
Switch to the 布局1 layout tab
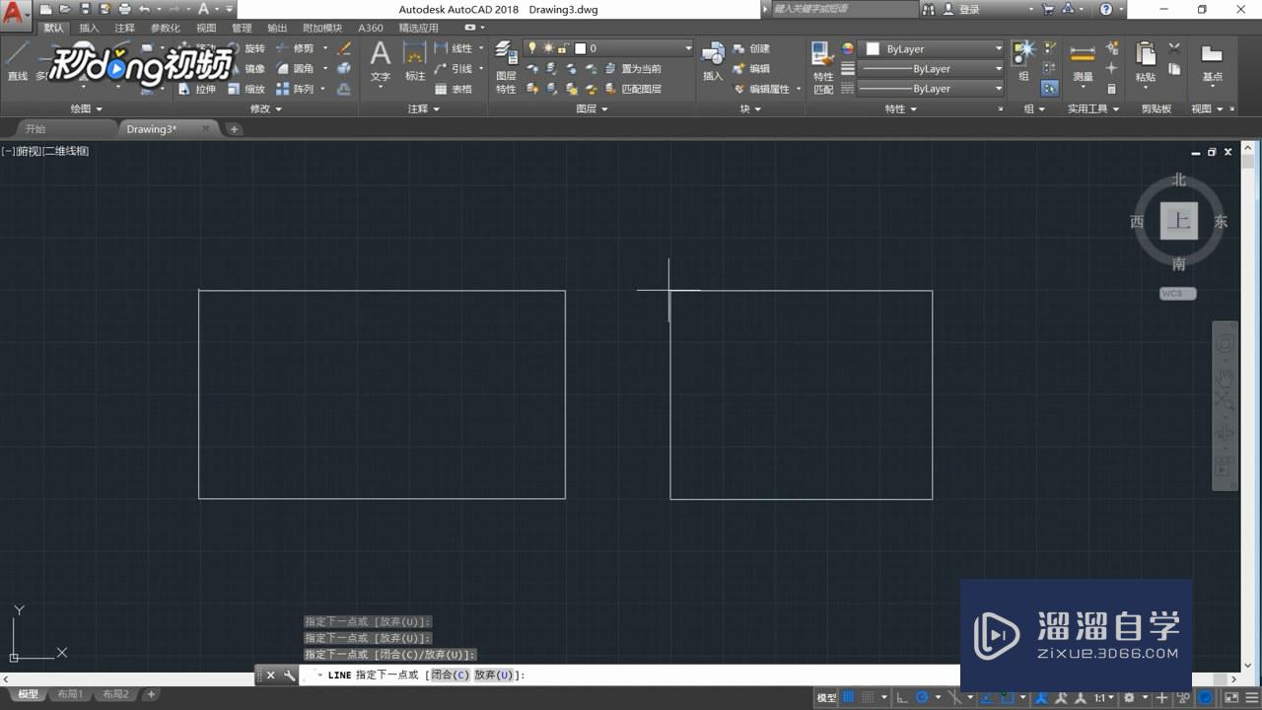[x=69, y=693]
